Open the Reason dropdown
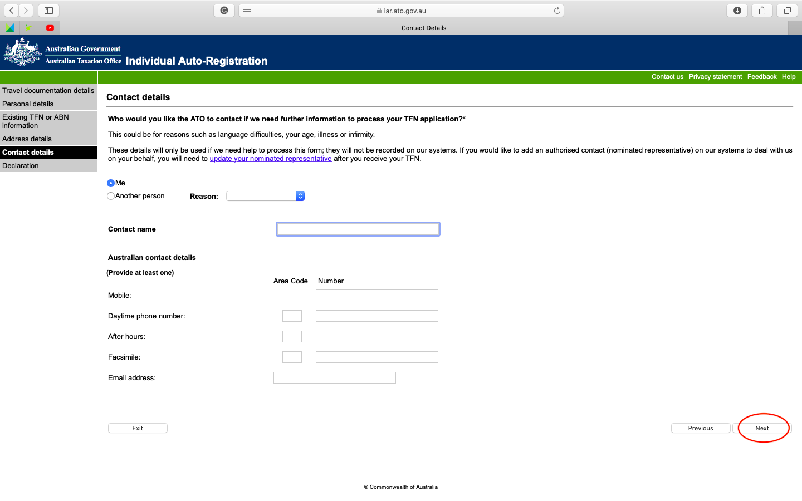Viewport: 802px width, 501px height. [x=265, y=196]
